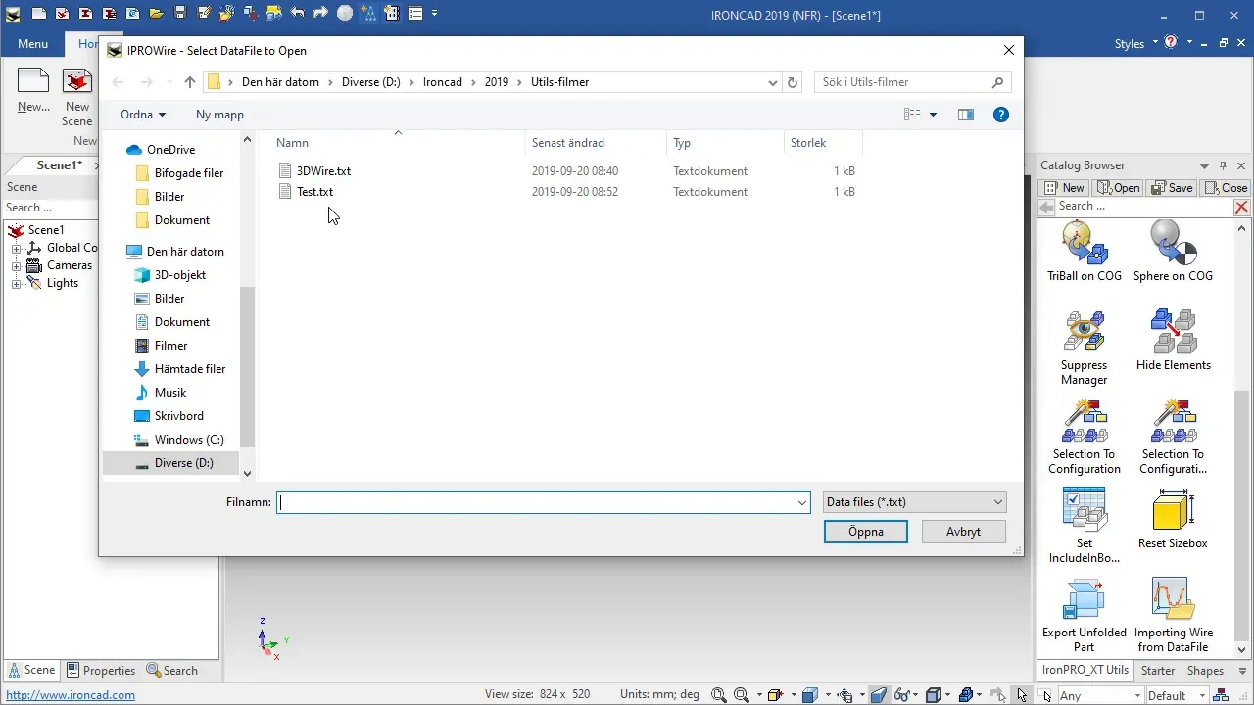Image resolution: width=1254 pixels, height=705 pixels.
Task: Open the Ordna menu dropdown
Action: 143,115
